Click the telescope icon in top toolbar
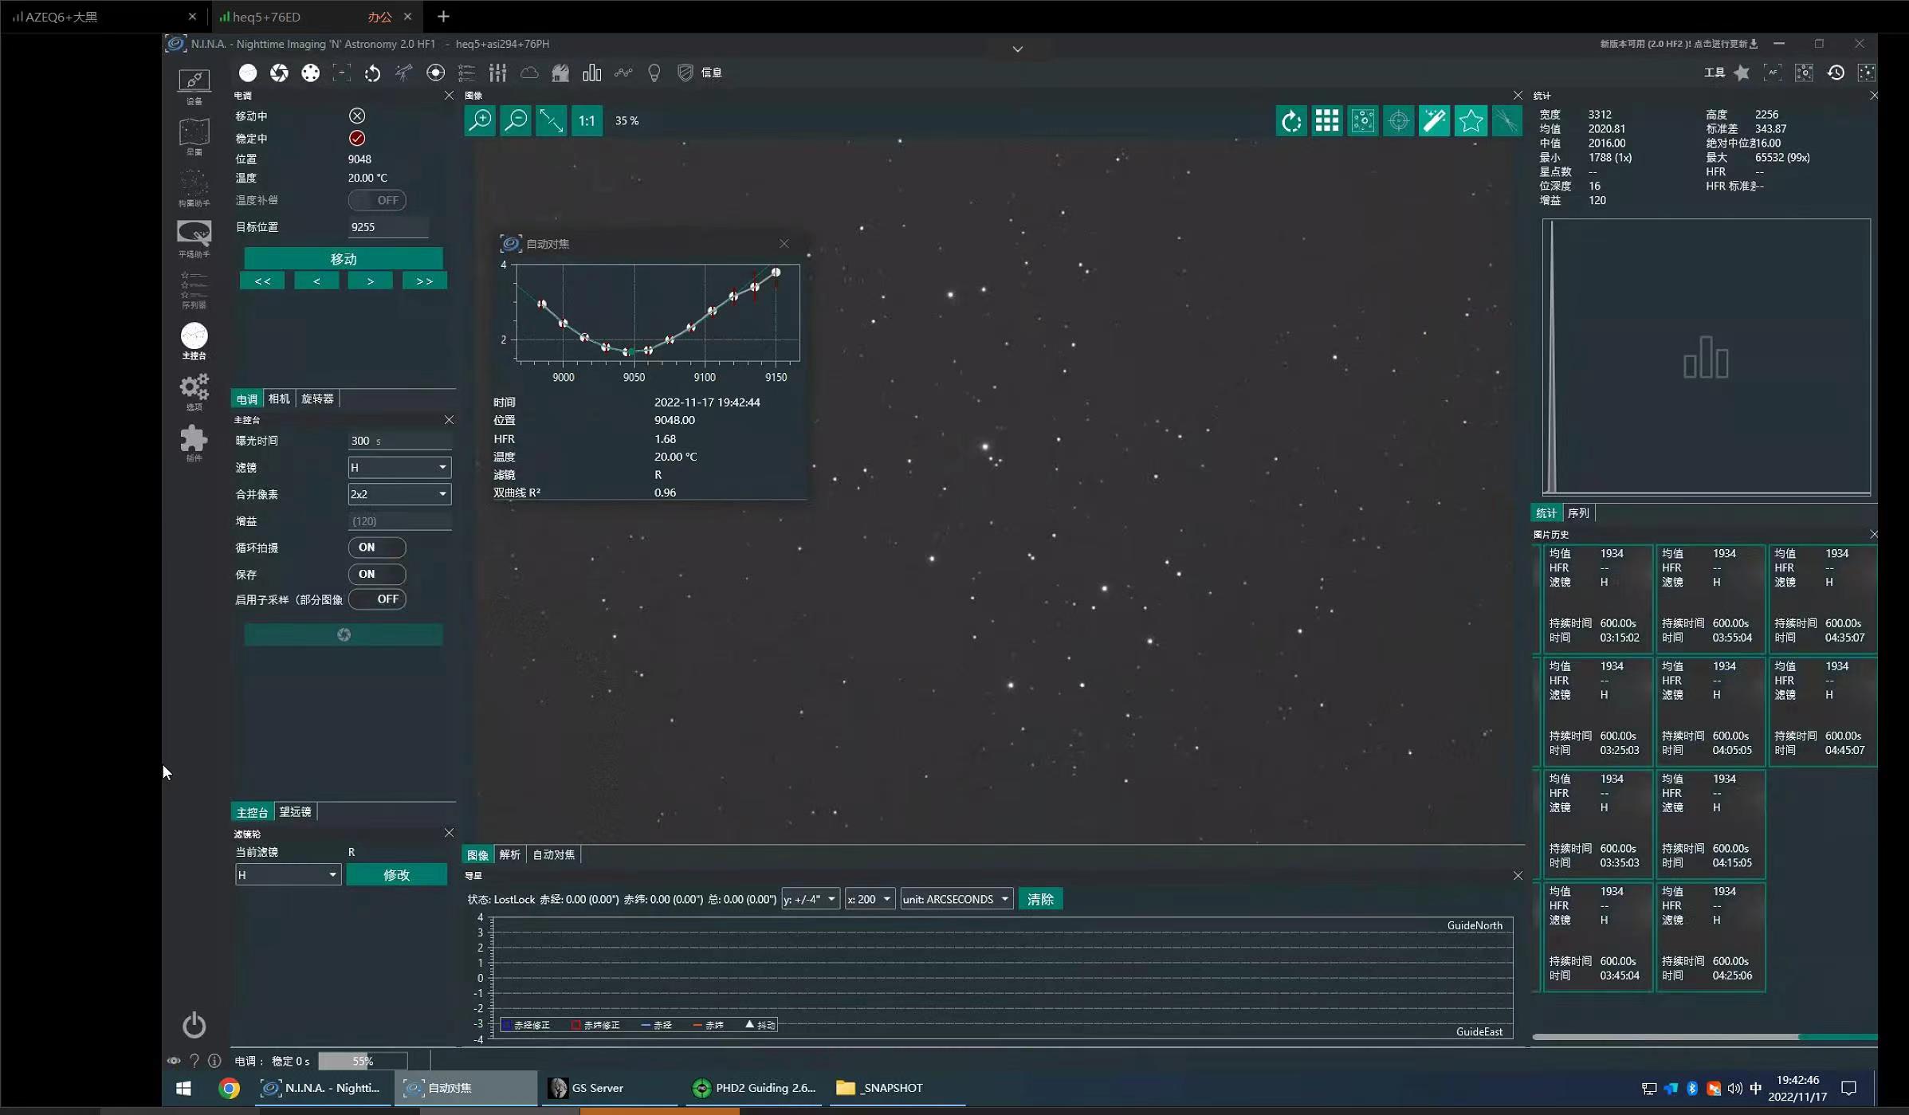 (404, 73)
